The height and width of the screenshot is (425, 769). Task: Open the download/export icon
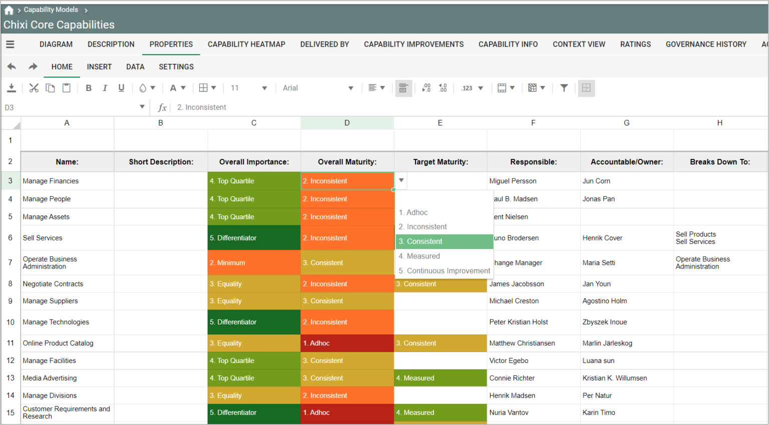tap(12, 87)
